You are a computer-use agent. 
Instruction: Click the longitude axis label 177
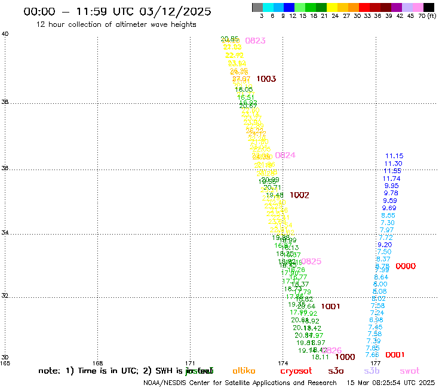pyautogui.click(x=376, y=364)
